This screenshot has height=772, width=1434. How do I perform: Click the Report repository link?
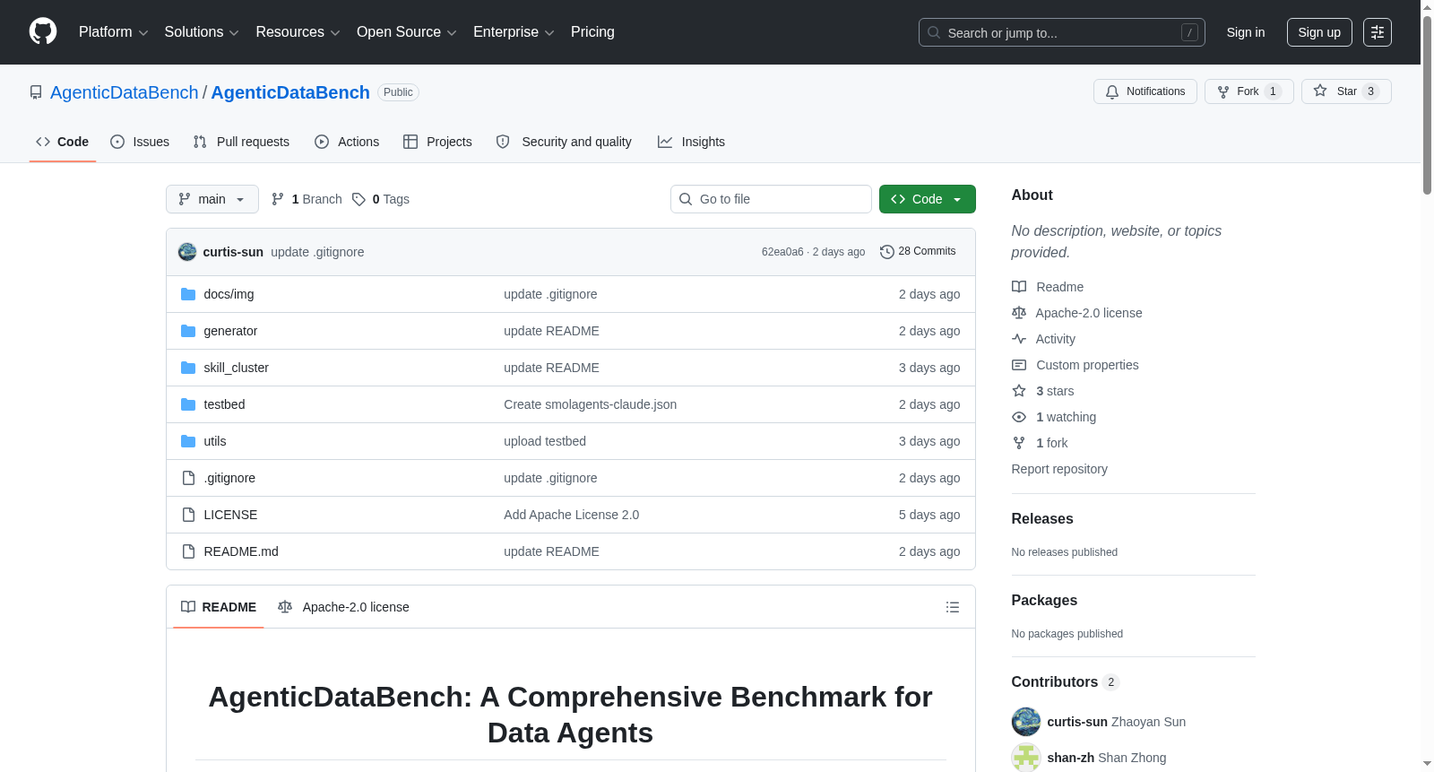click(x=1059, y=469)
